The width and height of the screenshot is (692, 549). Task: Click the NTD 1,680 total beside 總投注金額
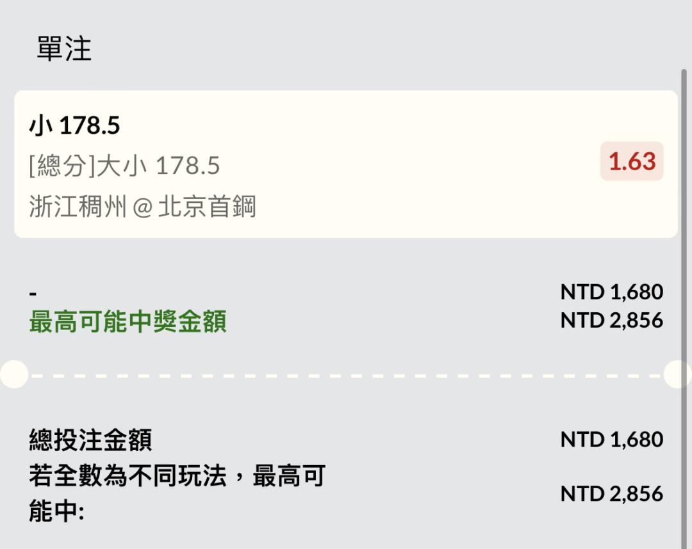(x=611, y=440)
